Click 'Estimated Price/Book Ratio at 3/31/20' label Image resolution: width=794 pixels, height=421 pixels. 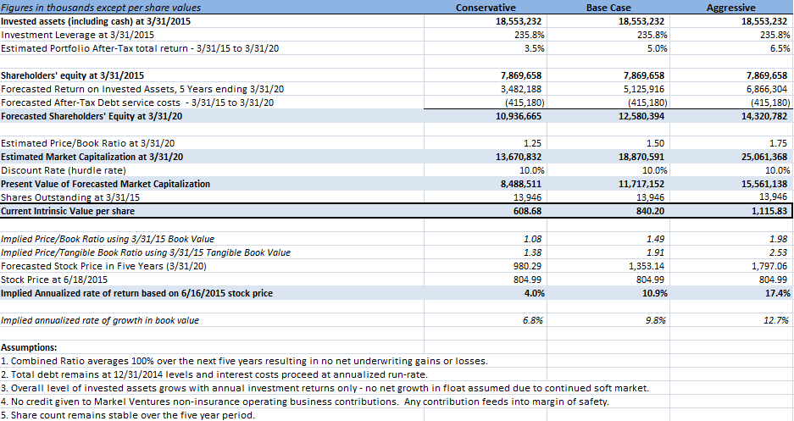[87, 143]
